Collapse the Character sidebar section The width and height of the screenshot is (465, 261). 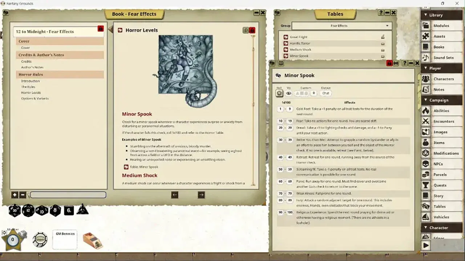click(x=442, y=228)
